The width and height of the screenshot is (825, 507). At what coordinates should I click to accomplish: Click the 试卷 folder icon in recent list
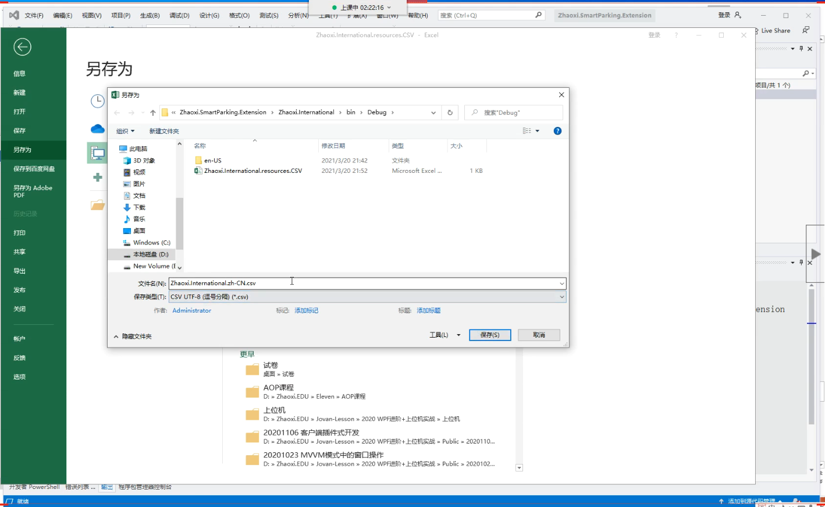(252, 370)
